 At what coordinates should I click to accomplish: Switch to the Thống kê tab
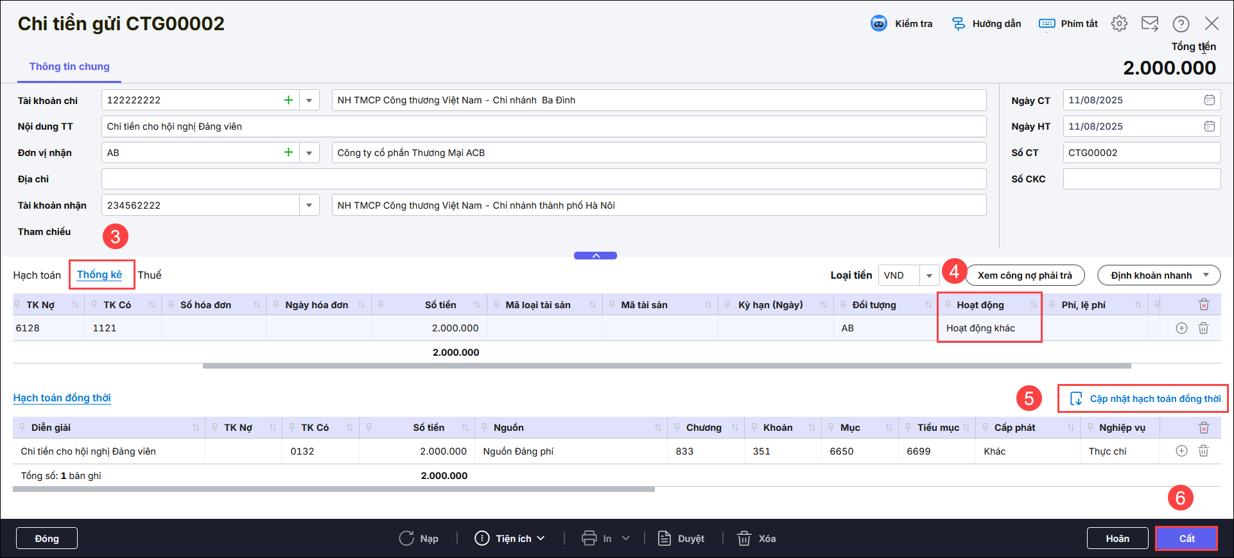coord(100,275)
